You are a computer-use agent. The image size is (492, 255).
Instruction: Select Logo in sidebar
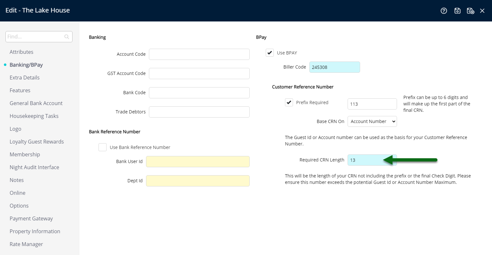[15, 129]
